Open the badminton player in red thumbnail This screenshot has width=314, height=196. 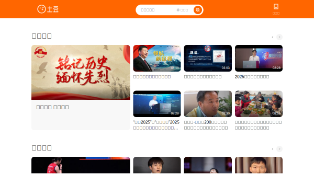pyautogui.click(x=81, y=165)
